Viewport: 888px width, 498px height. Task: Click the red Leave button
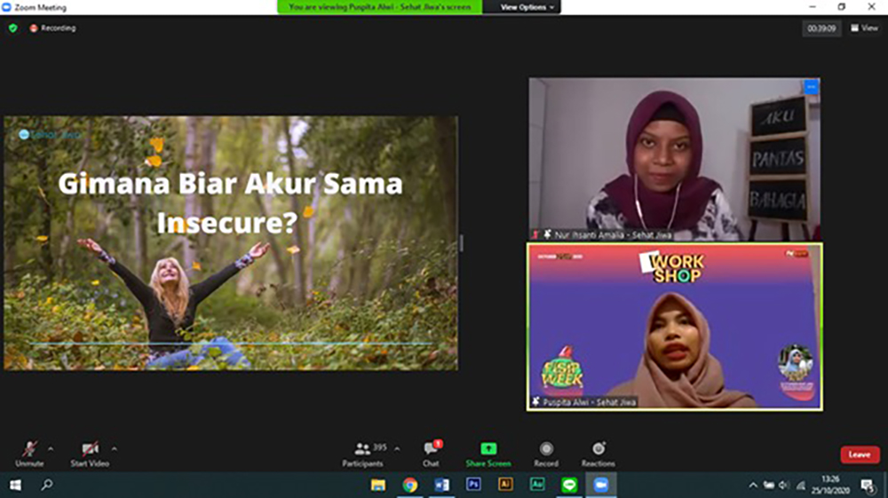click(859, 455)
